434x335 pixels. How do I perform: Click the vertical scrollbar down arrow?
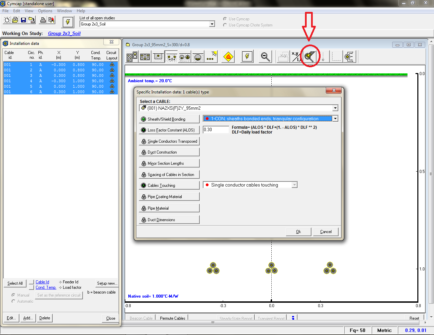(x=431, y=317)
